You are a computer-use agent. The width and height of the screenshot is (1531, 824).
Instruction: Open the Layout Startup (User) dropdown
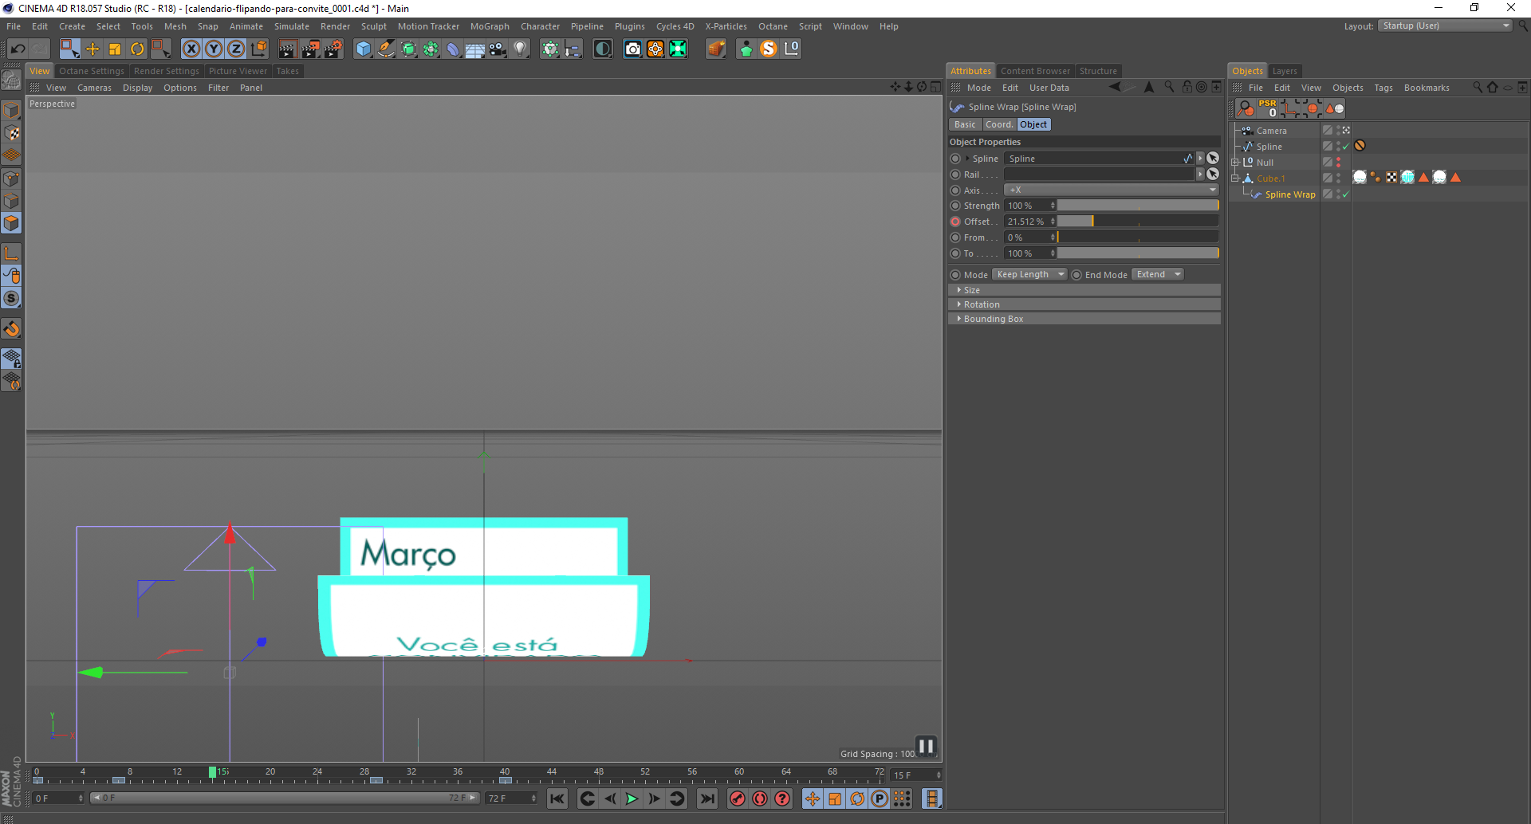pos(1446,26)
